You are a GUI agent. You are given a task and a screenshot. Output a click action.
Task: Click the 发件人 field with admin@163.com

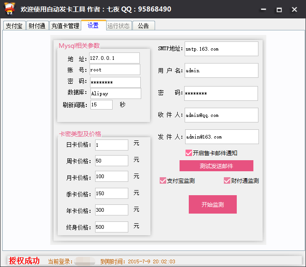coord(222,137)
